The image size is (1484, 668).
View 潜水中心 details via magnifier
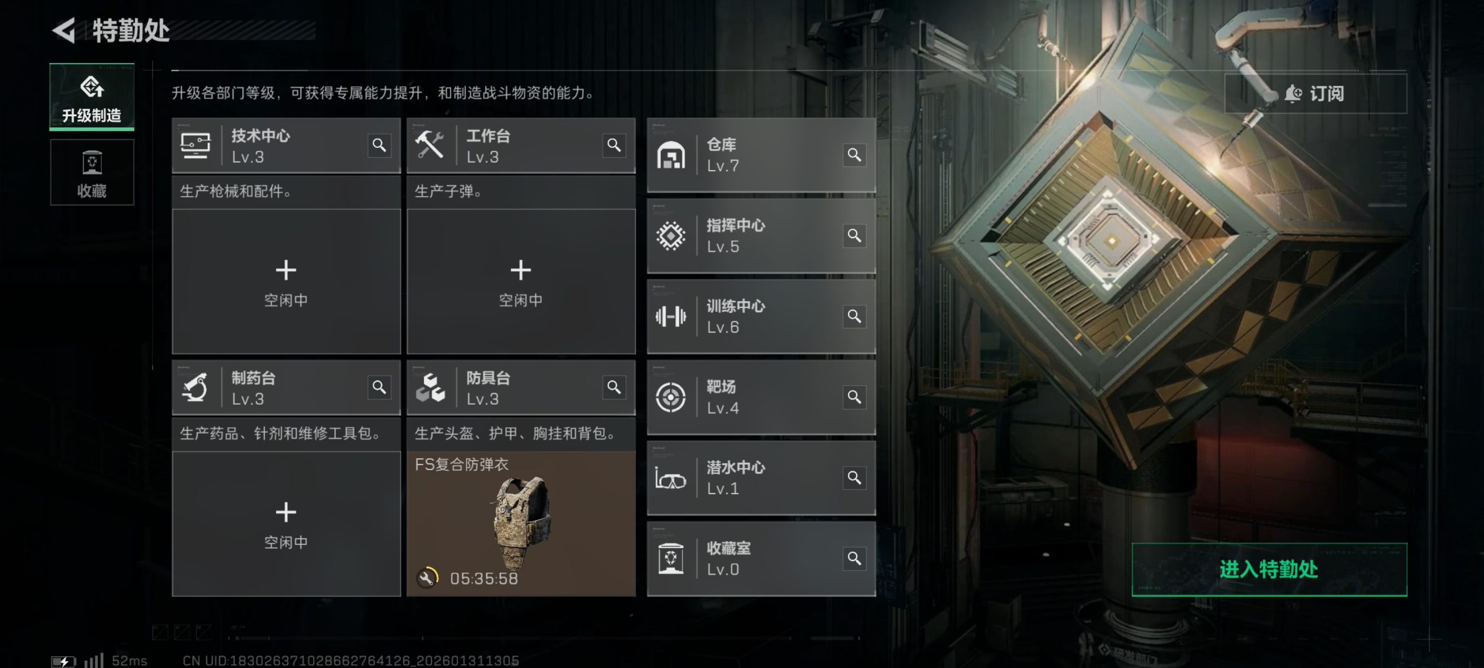854,477
